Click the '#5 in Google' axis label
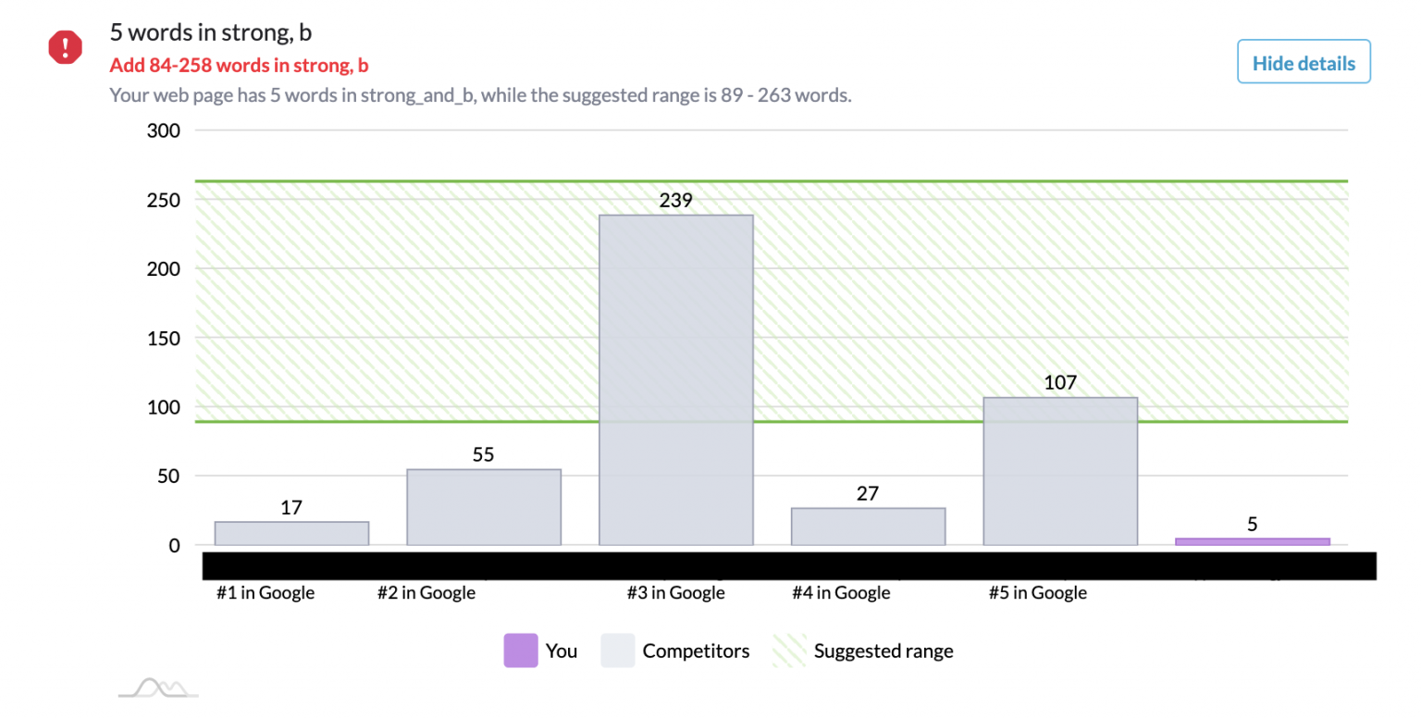The height and width of the screenshot is (719, 1421). click(x=1038, y=593)
